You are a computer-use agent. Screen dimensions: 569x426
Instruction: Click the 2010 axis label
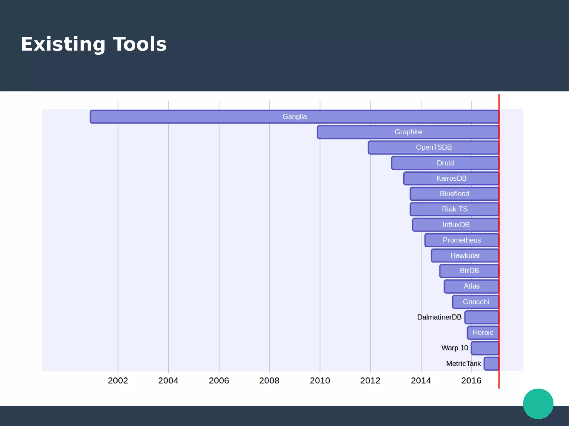(x=320, y=380)
